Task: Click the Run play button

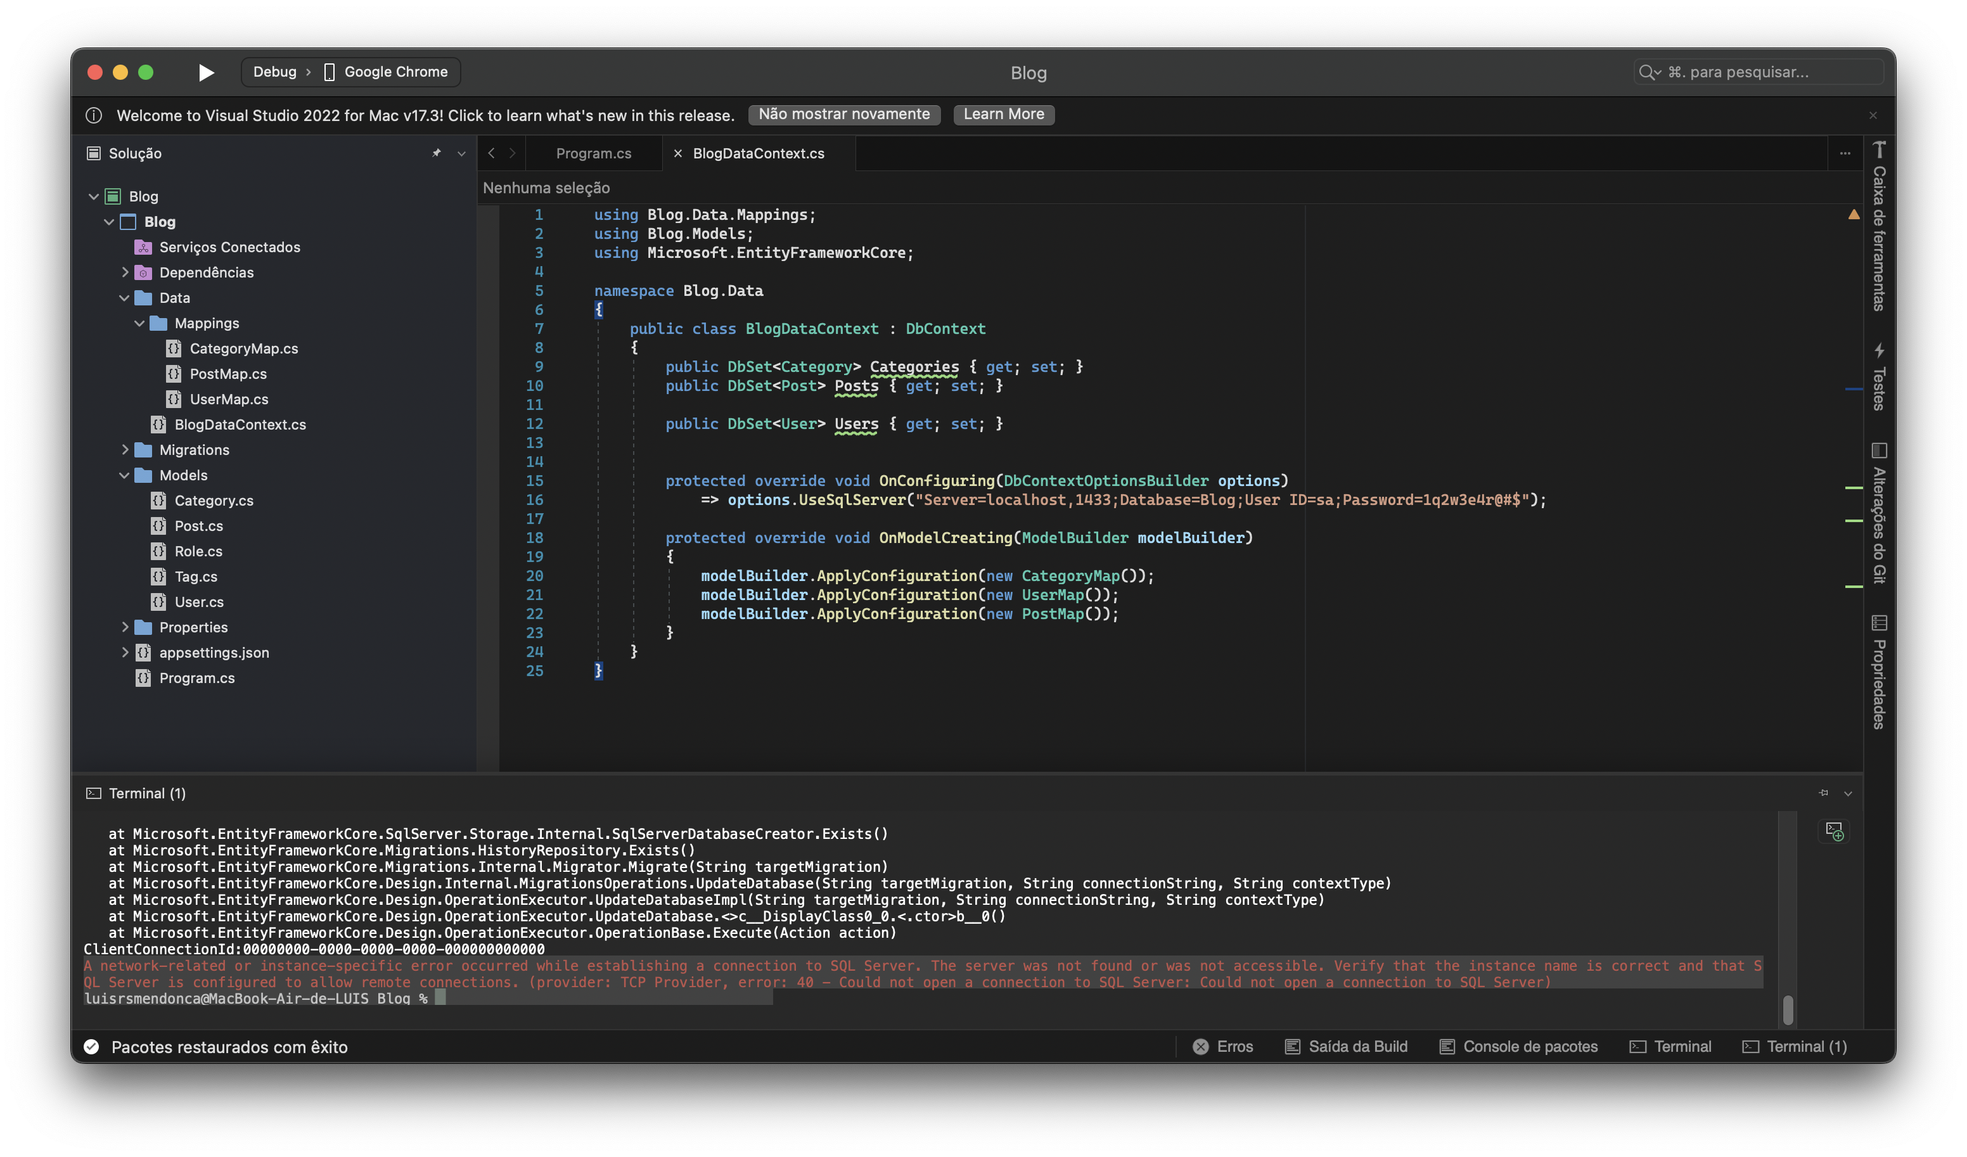Action: coord(206,73)
